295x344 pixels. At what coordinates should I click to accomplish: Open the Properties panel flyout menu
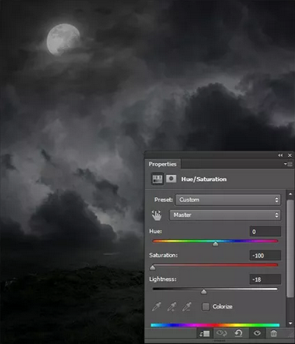289,164
